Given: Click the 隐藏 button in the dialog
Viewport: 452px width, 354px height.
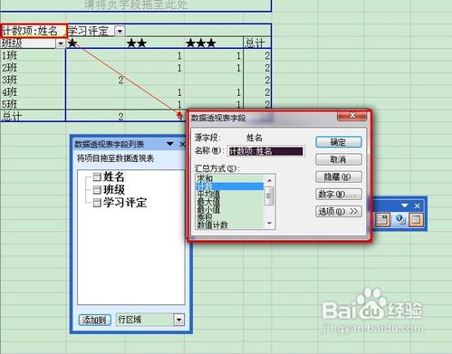Looking at the screenshot, I should [339, 177].
